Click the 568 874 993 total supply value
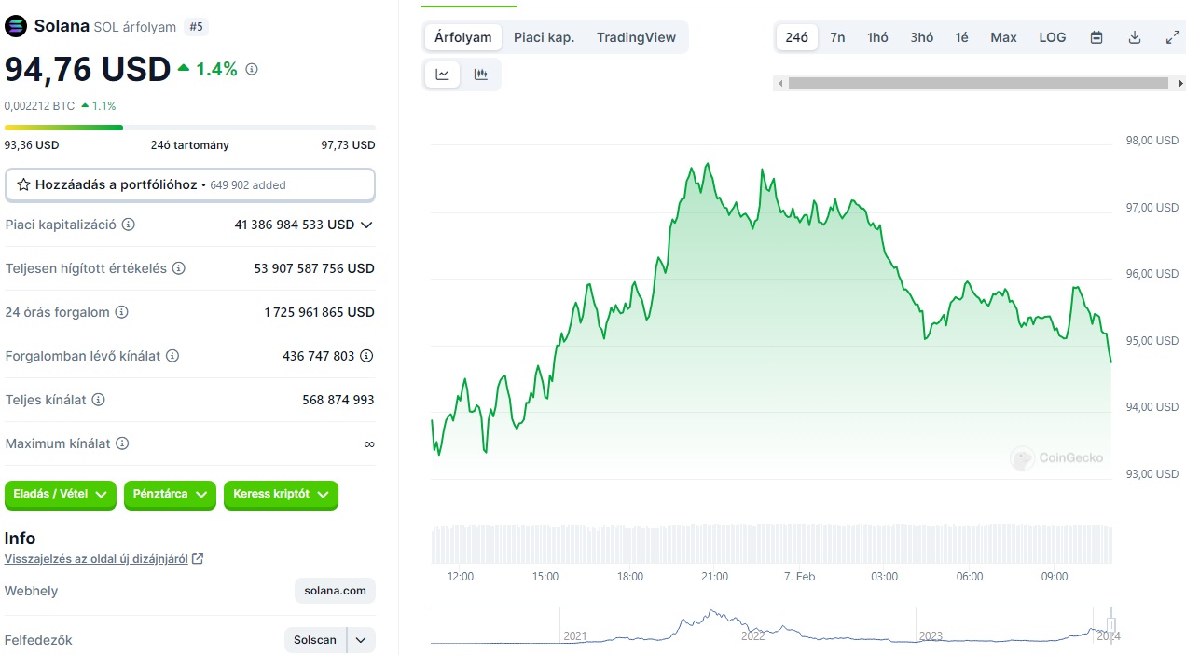The height and width of the screenshot is (655, 1186). [338, 400]
